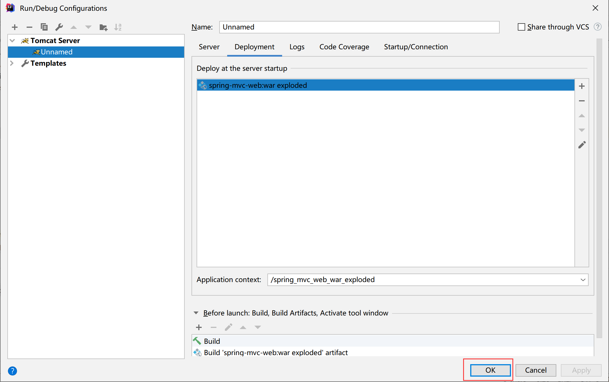Collapse the Before launch section
Screen dimensions: 609x382
point(196,313)
